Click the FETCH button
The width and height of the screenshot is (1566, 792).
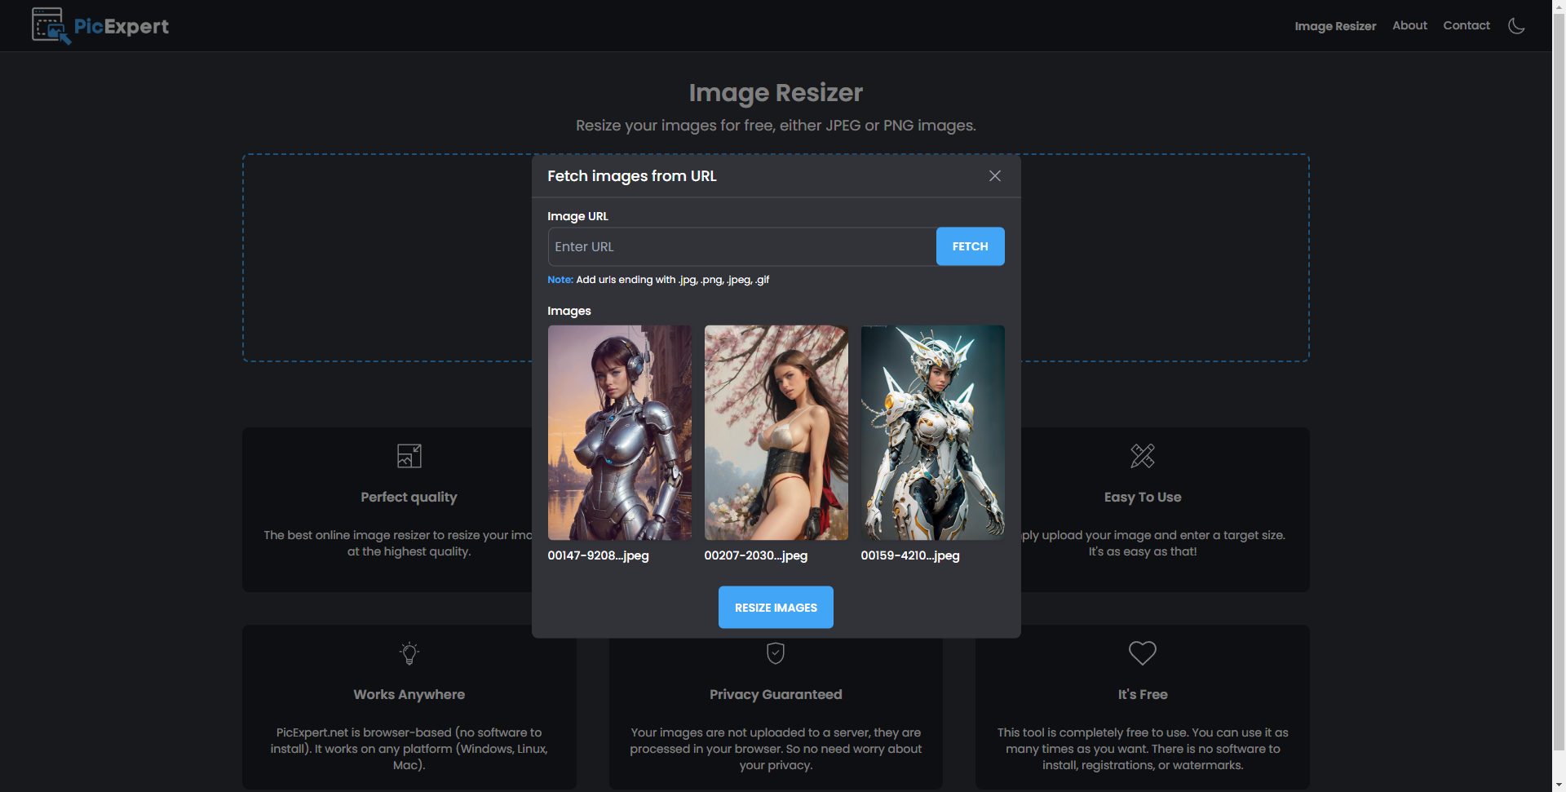click(970, 246)
